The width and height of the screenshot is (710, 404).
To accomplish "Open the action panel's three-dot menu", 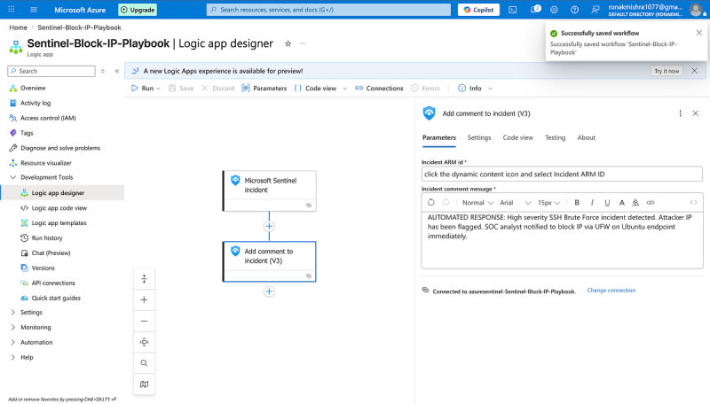I will [x=680, y=113].
